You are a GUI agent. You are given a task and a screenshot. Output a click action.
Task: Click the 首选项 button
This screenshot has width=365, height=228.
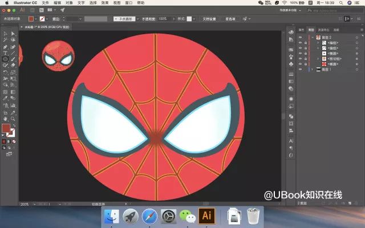(230, 19)
